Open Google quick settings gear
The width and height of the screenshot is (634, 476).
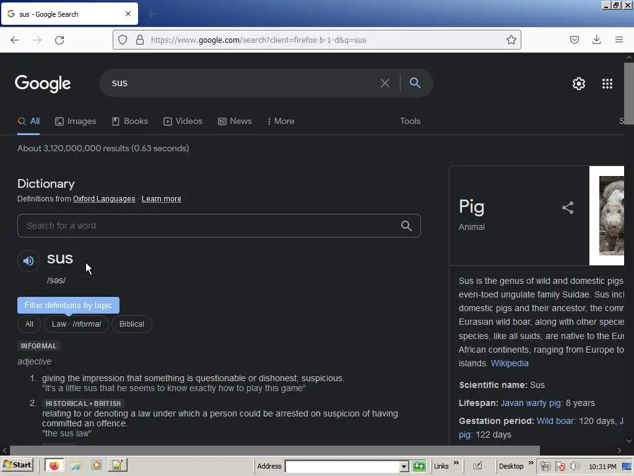pyautogui.click(x=579, y=84)
